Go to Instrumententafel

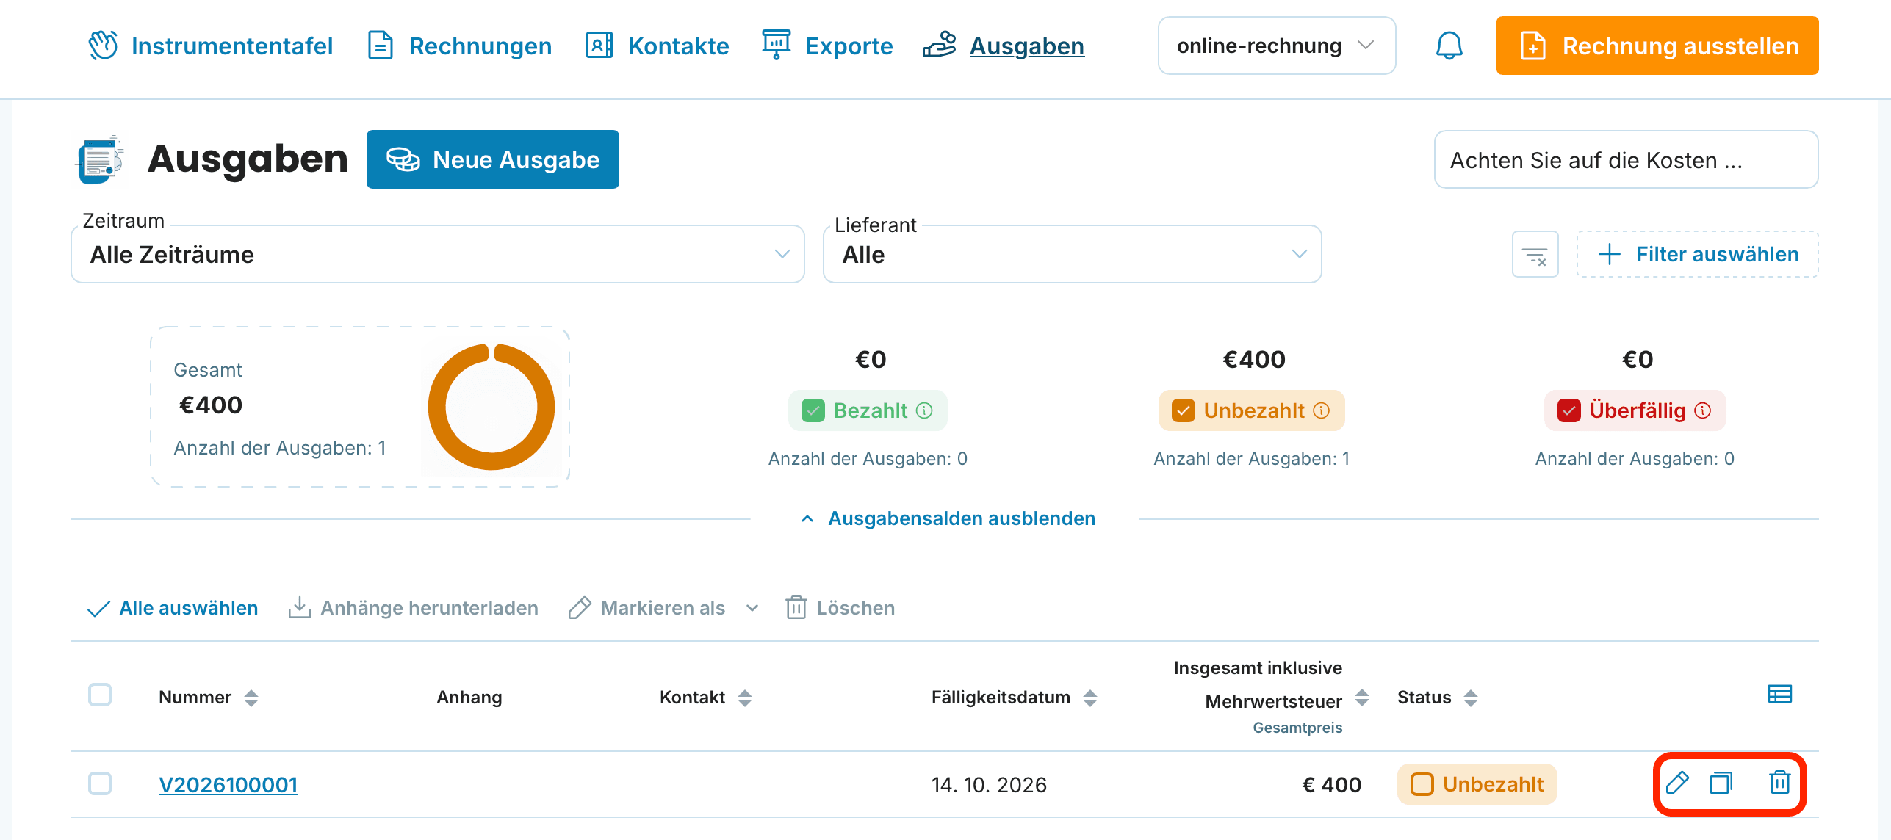pyautogui.click(x=210, y=46)
